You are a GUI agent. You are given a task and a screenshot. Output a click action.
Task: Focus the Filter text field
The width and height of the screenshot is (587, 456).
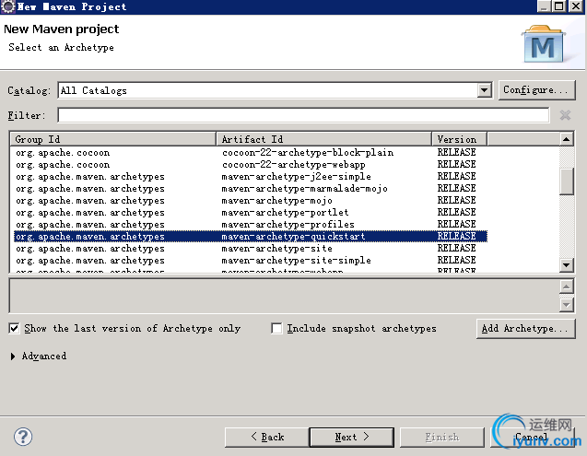click(303, 115)
